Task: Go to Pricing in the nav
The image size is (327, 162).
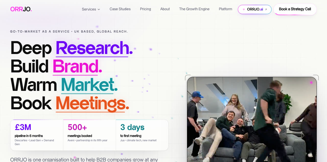Action: [x=145, y=9]
